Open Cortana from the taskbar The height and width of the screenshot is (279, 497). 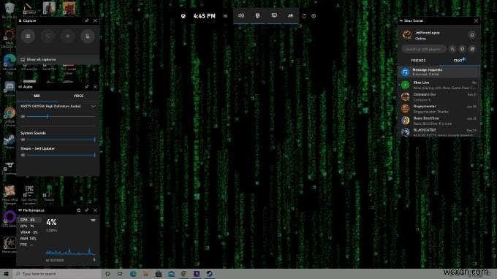(x=107, y=274)
